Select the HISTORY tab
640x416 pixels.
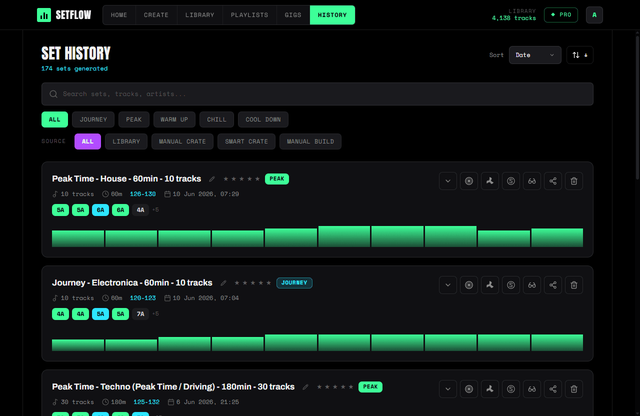(332, 15)
